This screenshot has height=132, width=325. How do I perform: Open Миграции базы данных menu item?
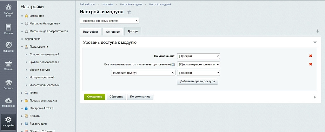pos(45,23)
